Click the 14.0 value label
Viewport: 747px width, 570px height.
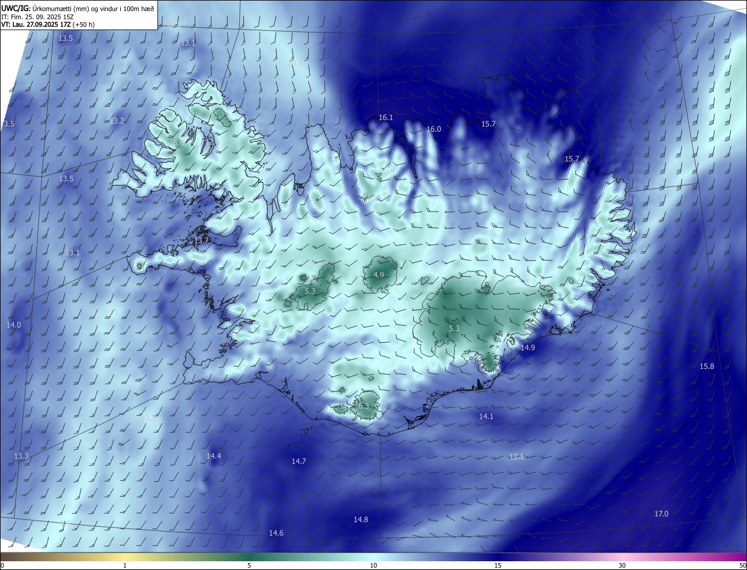13,325
